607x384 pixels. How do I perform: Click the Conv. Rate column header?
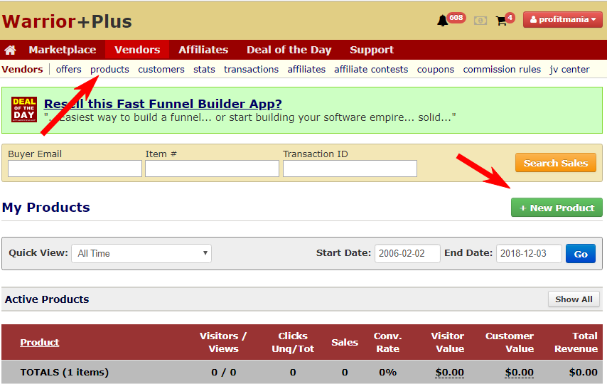pyautogui.click(x=387, y=342)
